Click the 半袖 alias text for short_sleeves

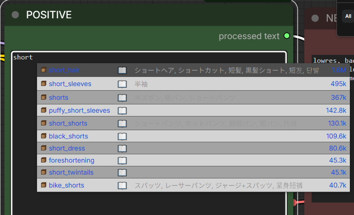[141, 84]
